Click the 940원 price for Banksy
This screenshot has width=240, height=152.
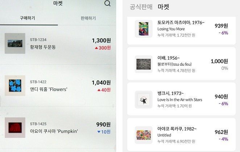[x=221, y=96]
